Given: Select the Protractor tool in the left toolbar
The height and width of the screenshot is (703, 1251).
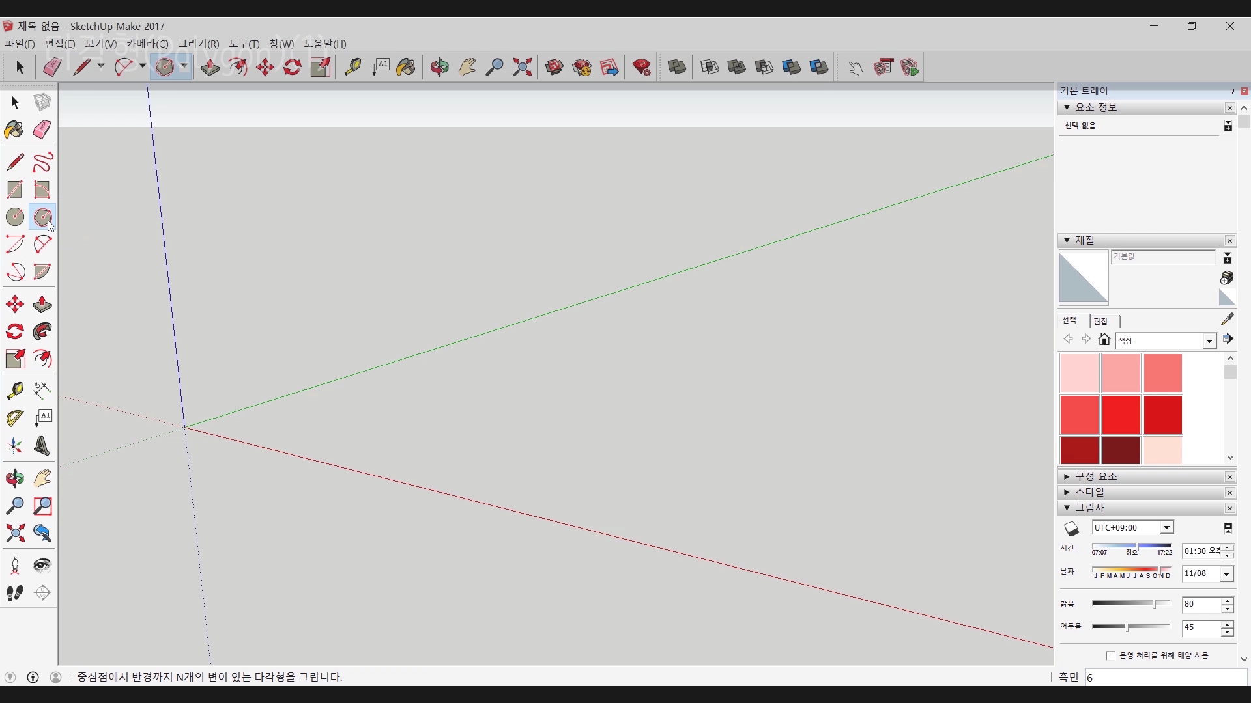Looking at the screenshot, I should [14, 419].
